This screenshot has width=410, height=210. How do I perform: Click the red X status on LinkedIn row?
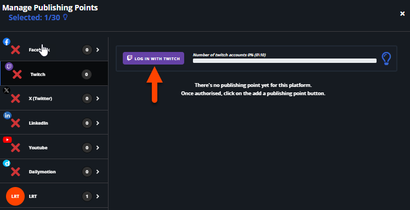pyautogui.click(x=15, y=123)
